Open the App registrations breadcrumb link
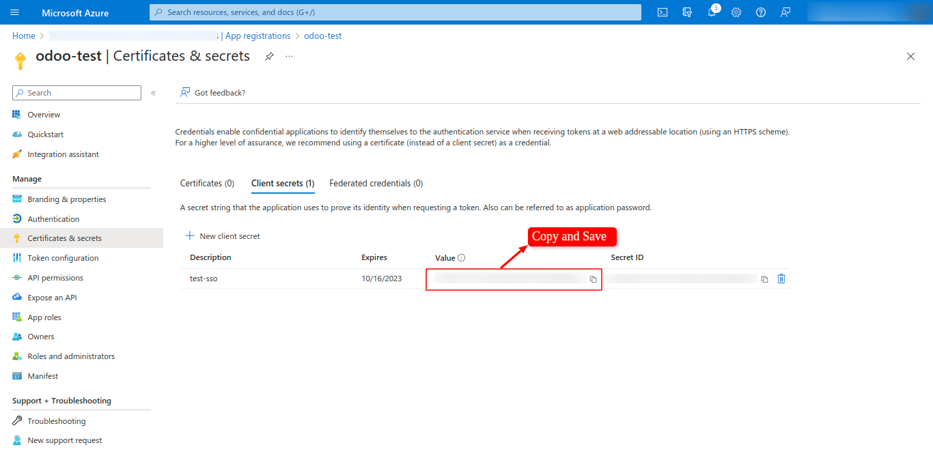The image size is (933, 456). (257, 36)
